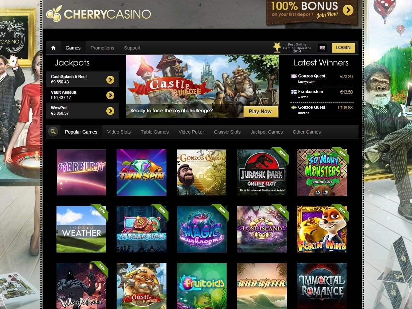412x309 pixels.
Task: Go to the Support page
Action: 132,48
